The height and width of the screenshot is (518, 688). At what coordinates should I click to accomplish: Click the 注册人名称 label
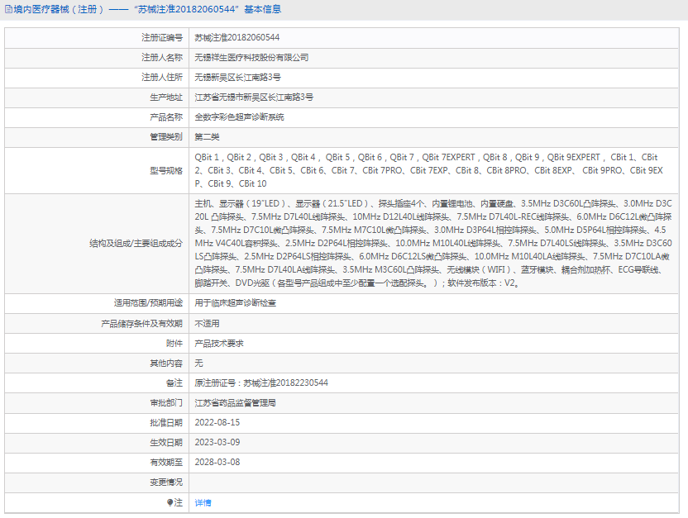tap(162, 57)
